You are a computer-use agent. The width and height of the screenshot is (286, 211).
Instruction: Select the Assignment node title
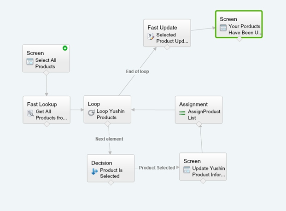click(193, 104)
